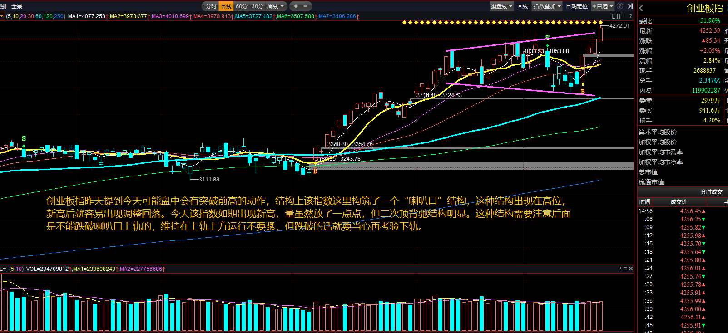Viewport: 728px width, 333px height.
Task: Click 时间 column header
Action: click(645, 202)
